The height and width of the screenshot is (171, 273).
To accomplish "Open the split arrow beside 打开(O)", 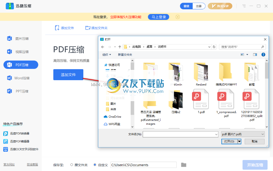I will point(239,141).
